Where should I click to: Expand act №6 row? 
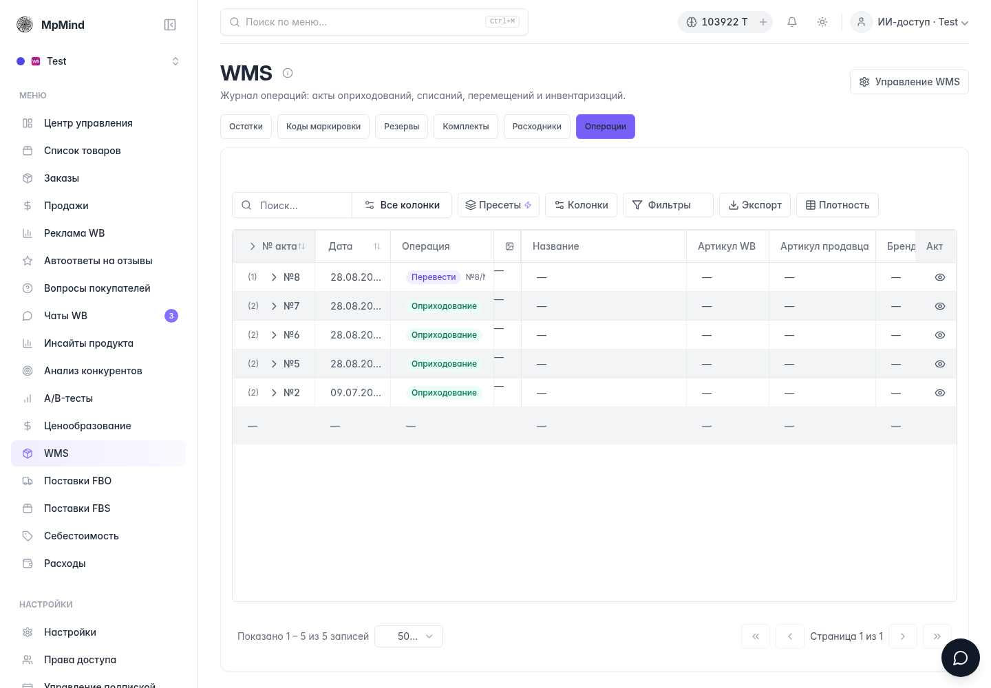274,335
